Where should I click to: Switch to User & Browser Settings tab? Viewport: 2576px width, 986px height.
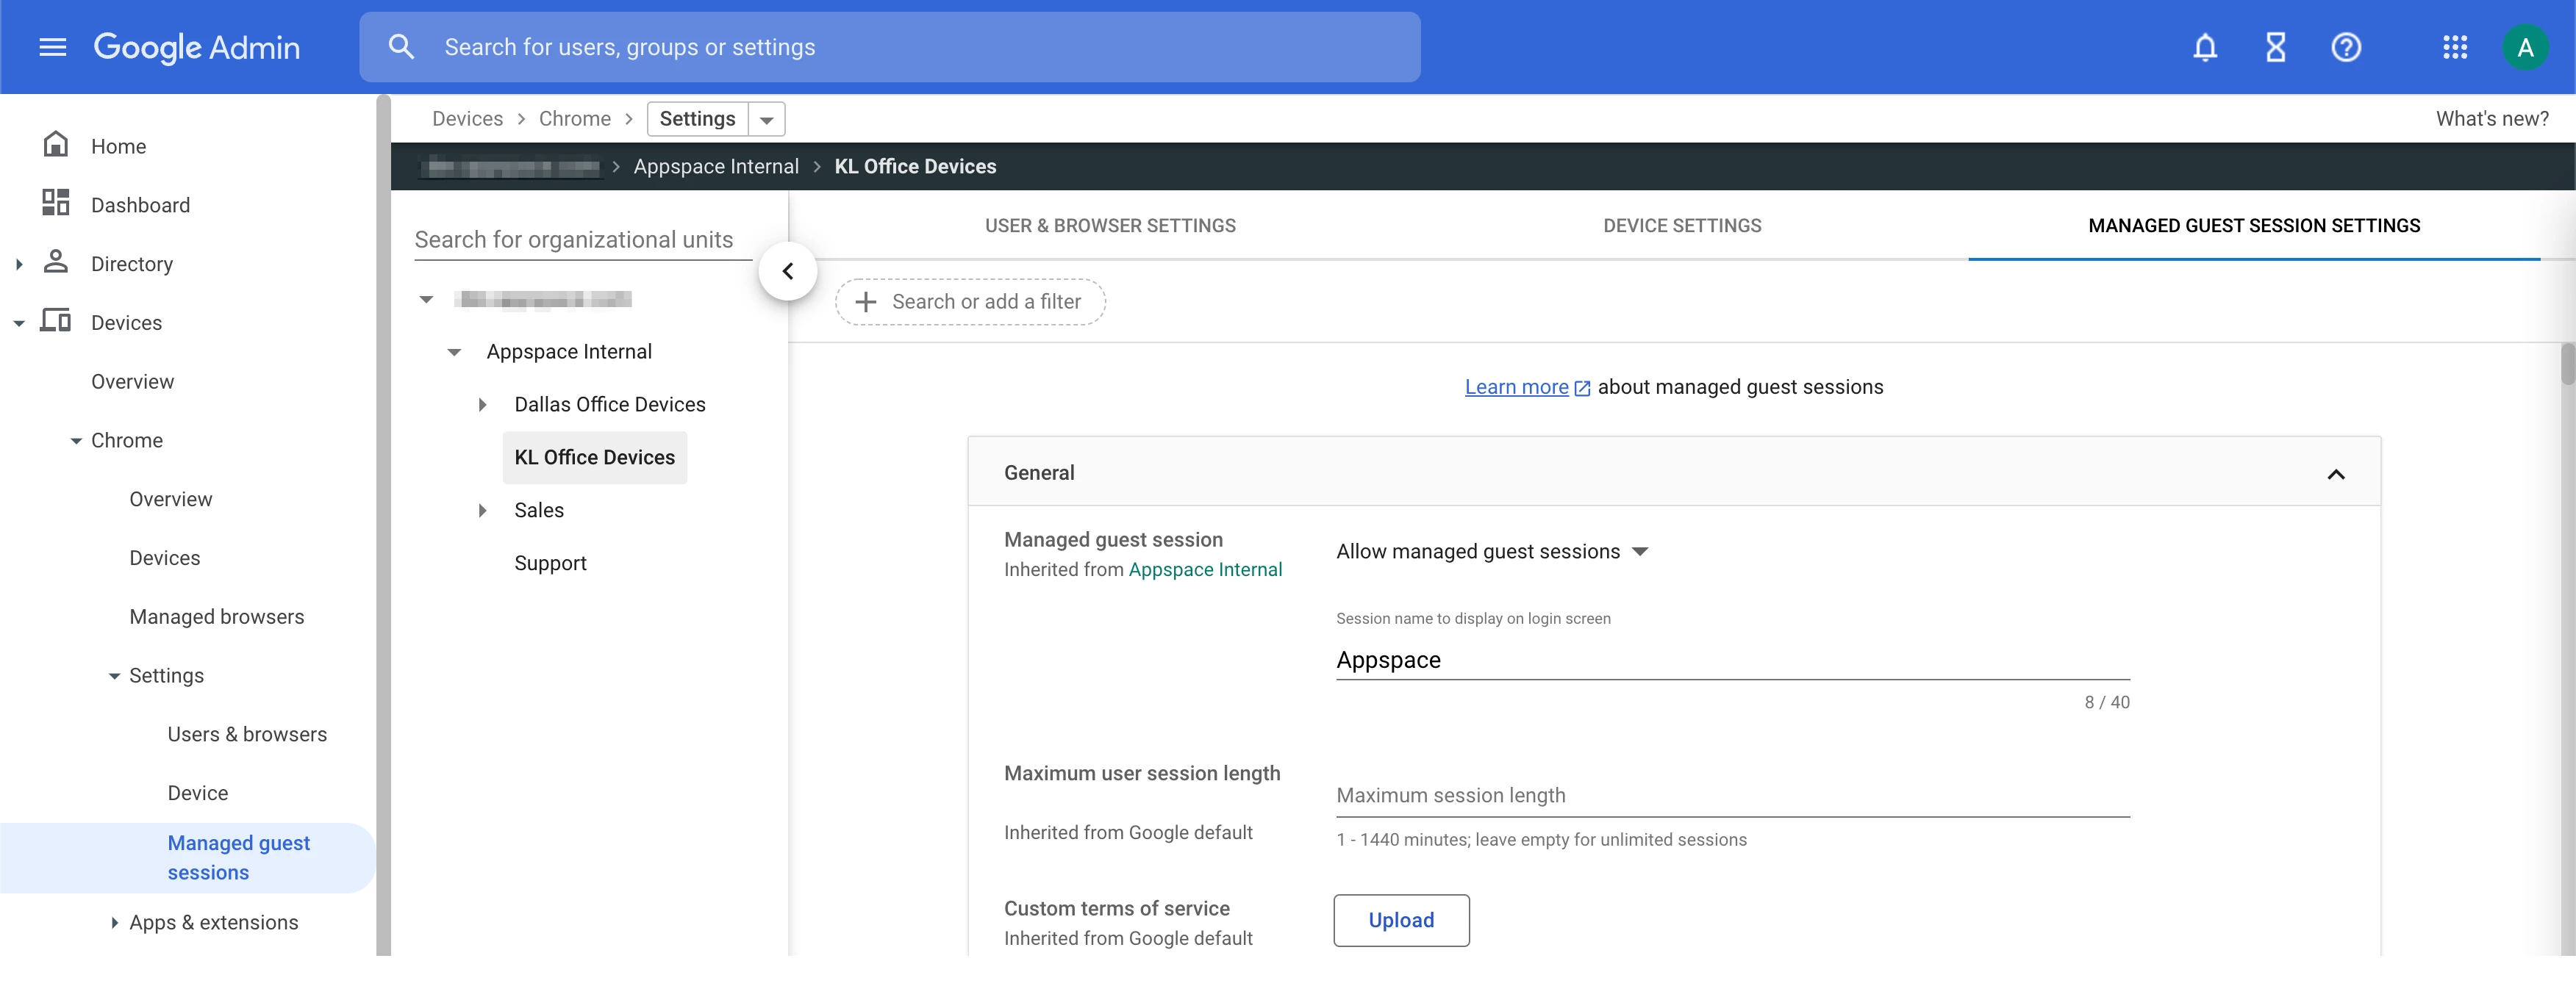tap(1109, 226)
